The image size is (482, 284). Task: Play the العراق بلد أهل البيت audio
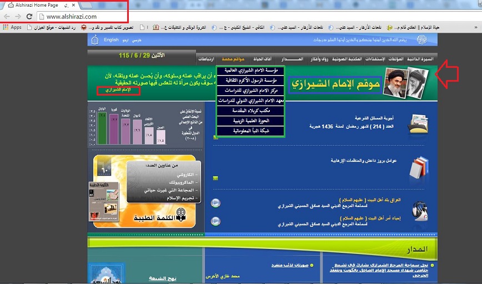coord(215,203)
